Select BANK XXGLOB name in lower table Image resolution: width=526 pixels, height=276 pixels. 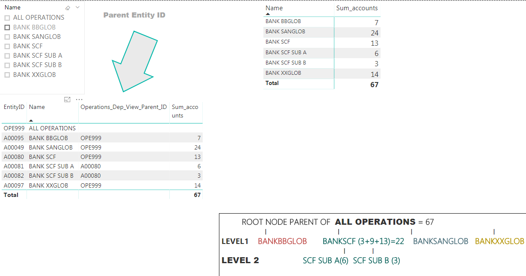48,185
